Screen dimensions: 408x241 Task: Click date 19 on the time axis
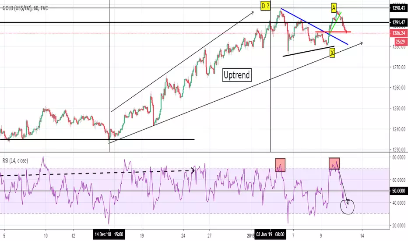tap(142, 236)
